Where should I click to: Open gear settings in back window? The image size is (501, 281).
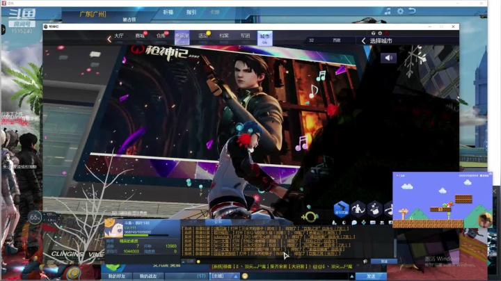(400, 12)
